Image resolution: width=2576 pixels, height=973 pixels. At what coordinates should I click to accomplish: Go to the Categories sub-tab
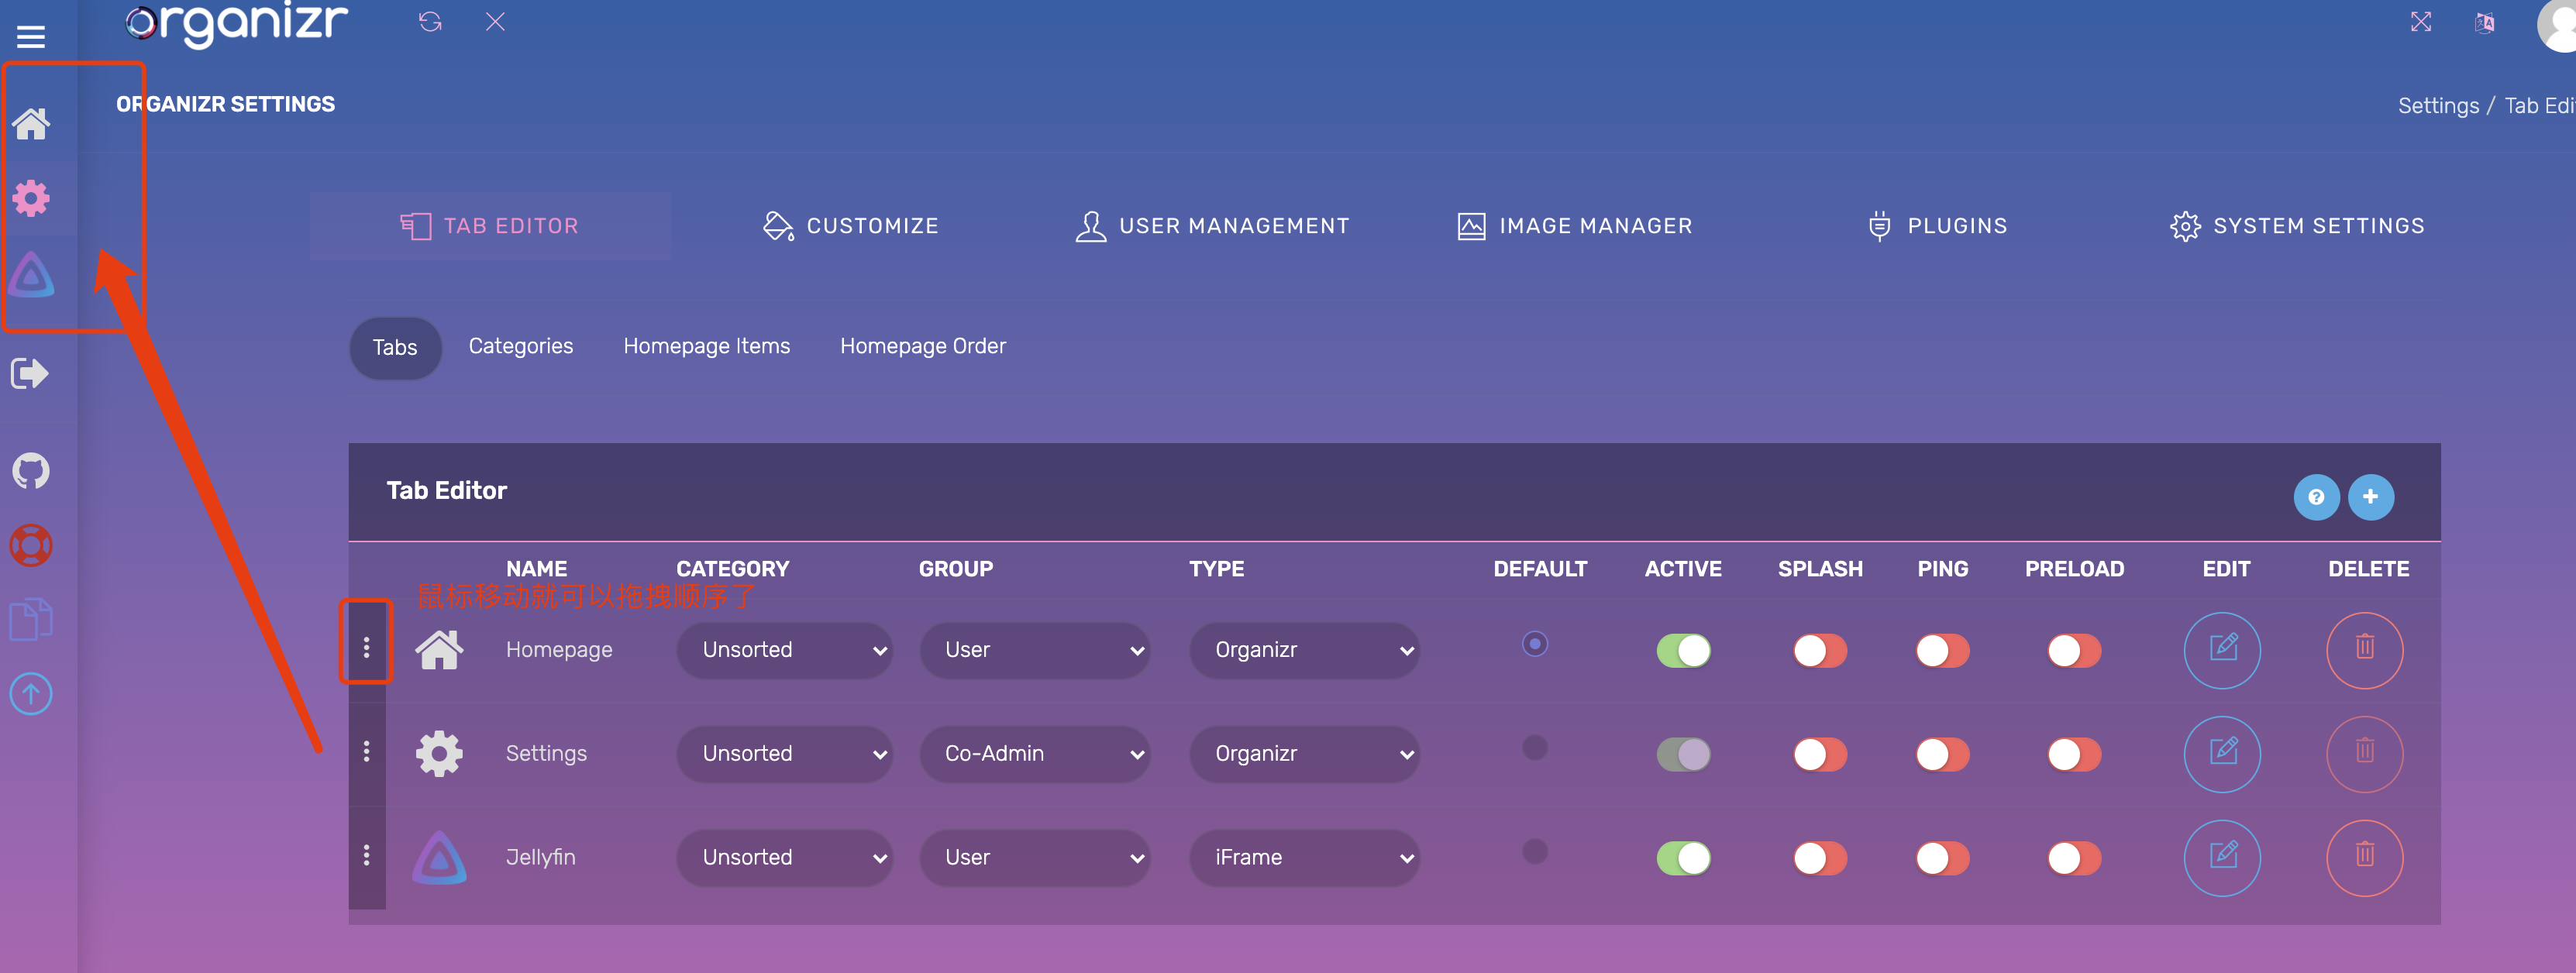coord(520,346)
